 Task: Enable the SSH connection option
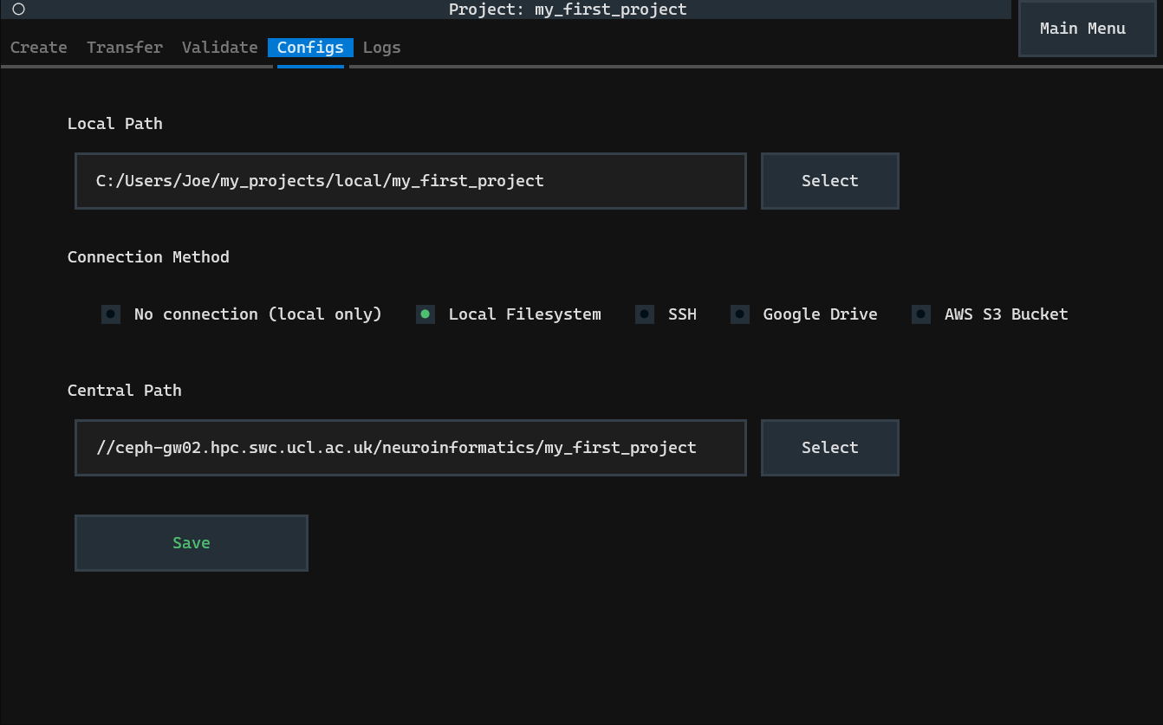coord(645,314)
